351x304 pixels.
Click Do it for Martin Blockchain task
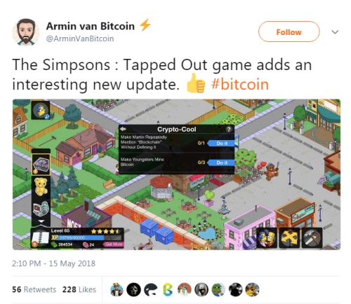tap(221, 143)
